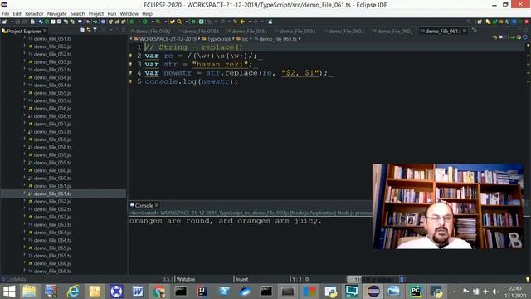Select demo_File_062.ts in Project Explorer

[x=52, y=209]
